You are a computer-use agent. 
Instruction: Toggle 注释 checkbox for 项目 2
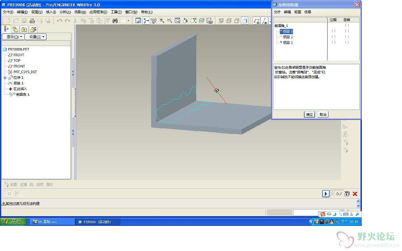(333, 37)
